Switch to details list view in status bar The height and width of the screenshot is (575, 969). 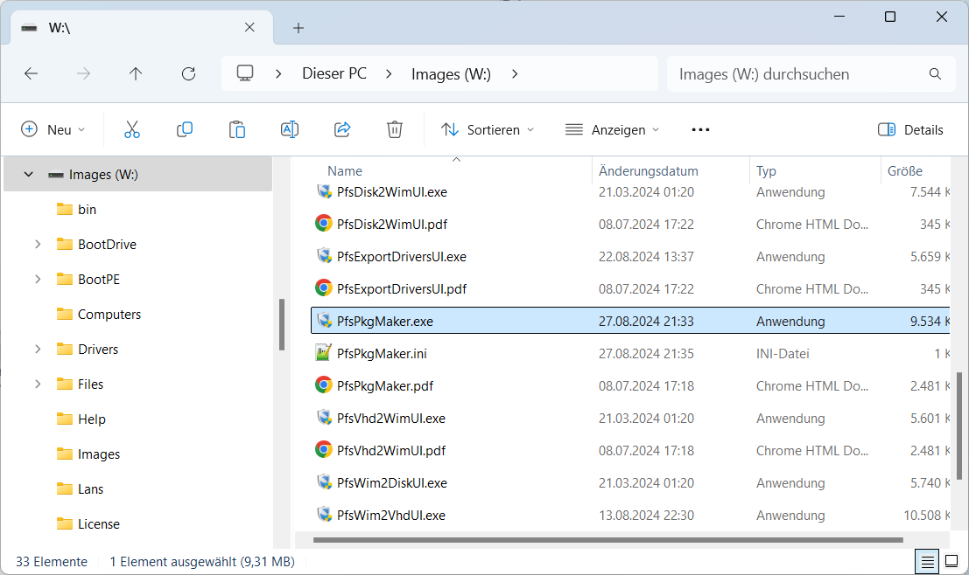tap(928, 561)
